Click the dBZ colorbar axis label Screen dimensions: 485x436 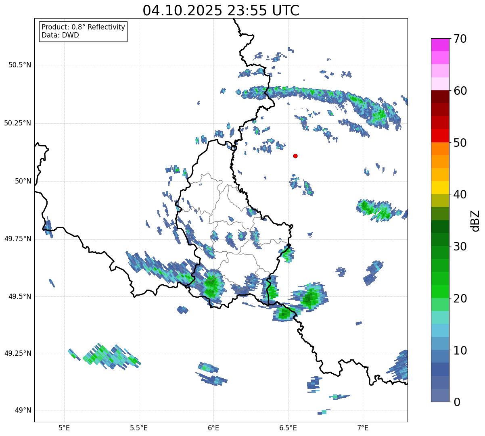475,220
